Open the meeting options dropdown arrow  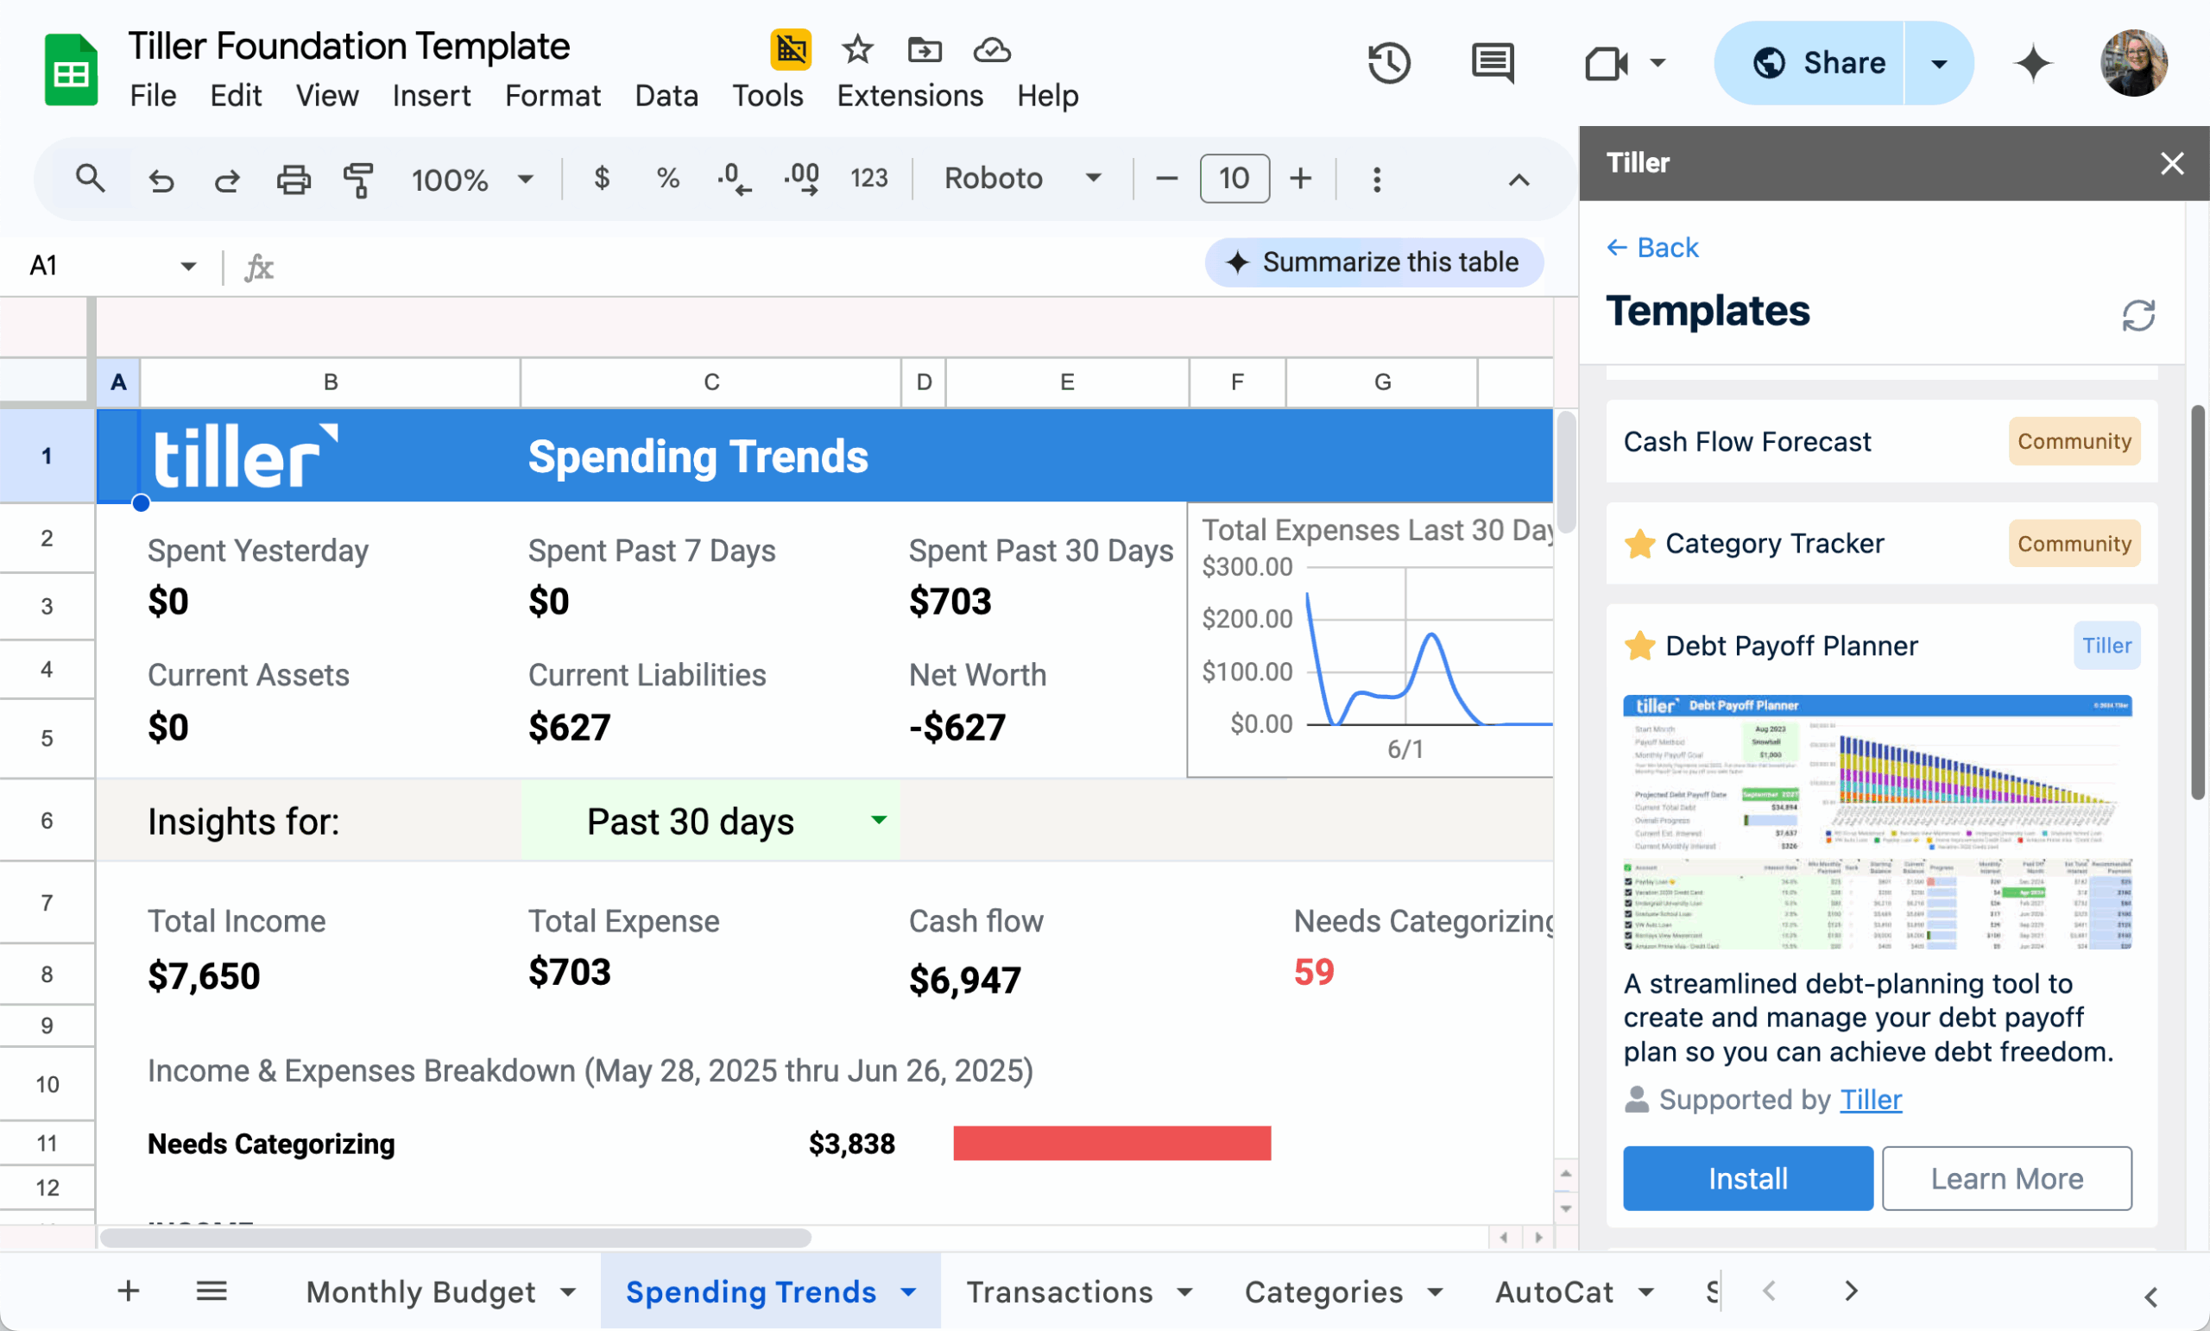pyautogui.click(x=1657, y=63)
